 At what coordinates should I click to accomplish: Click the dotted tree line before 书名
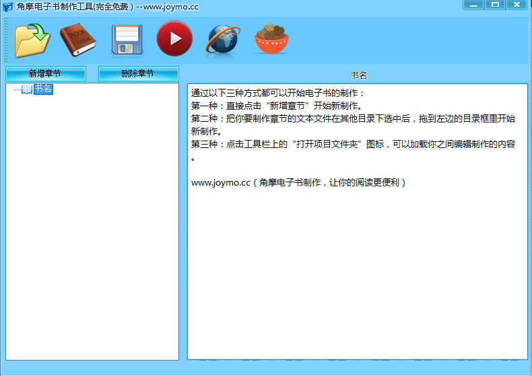click(x=17, y=89)
